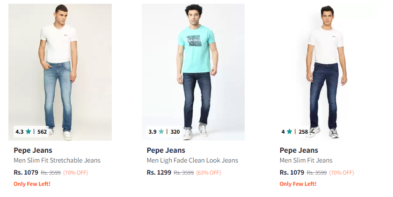The width and height of the screenshot is (393, 197).
Task: Click the 320 reviews count badge
Action: 175,132
